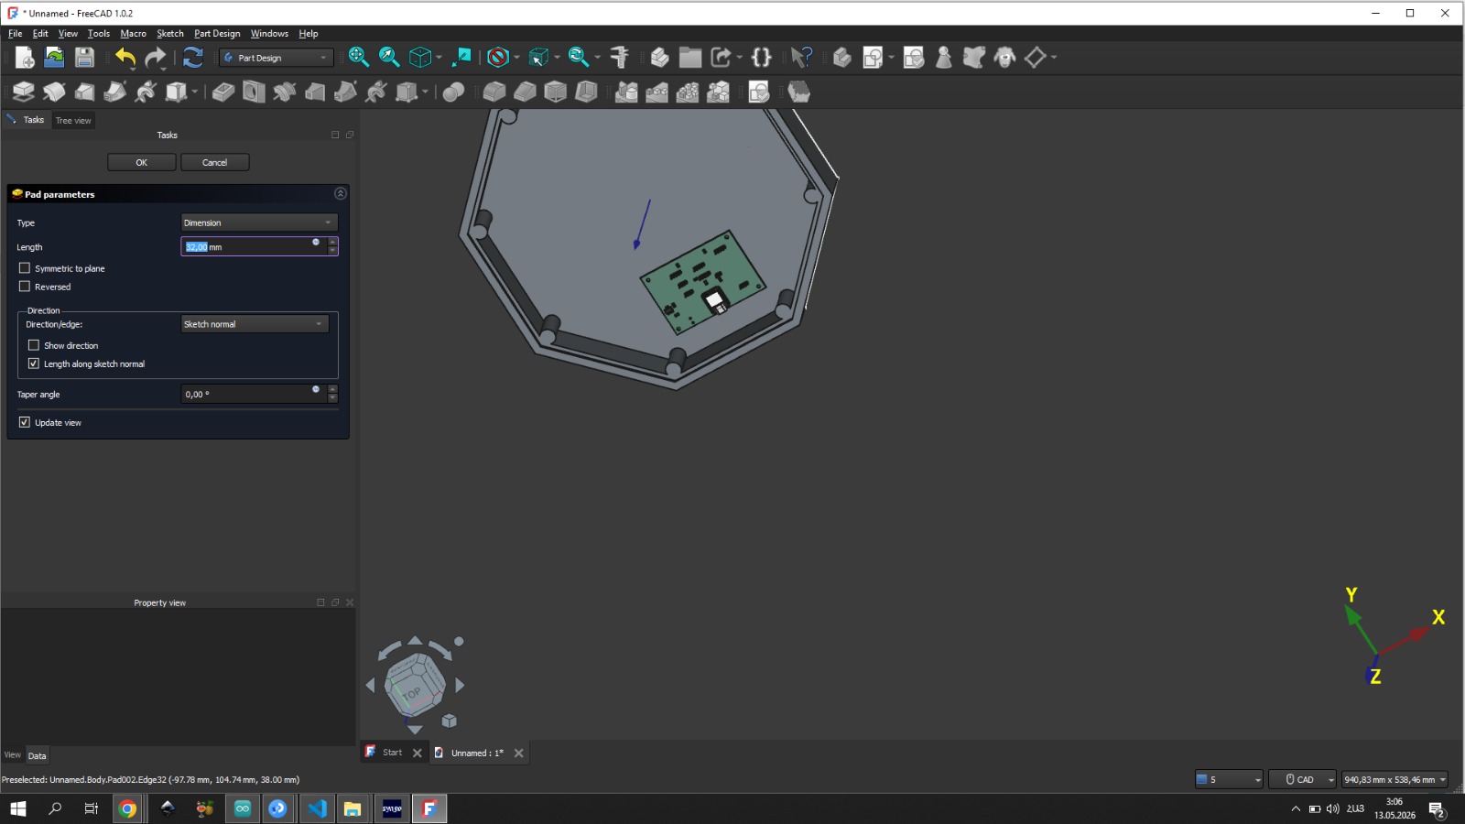Click the Fit all view icon
This screenshot has height=824, width=1465.
pos(359,58)
